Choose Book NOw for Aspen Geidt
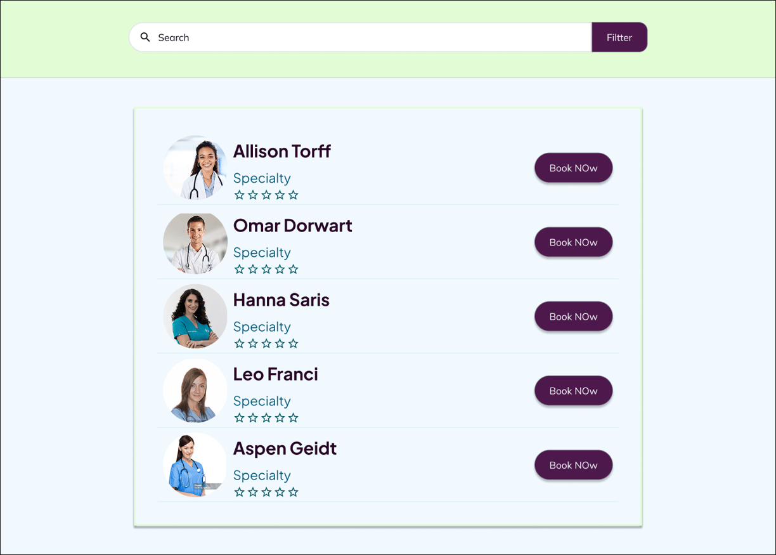Viewport: 776px width, 555px height. click(573, 465)
